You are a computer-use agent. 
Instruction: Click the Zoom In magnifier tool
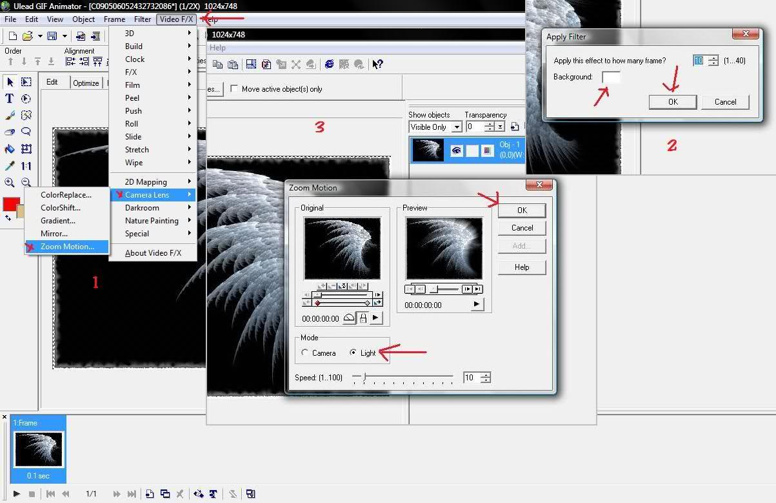(10, 183)
